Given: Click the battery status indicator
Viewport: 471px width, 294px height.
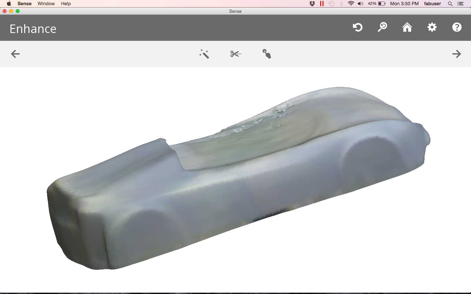Looking at the screenshot, I should [376, 4].
